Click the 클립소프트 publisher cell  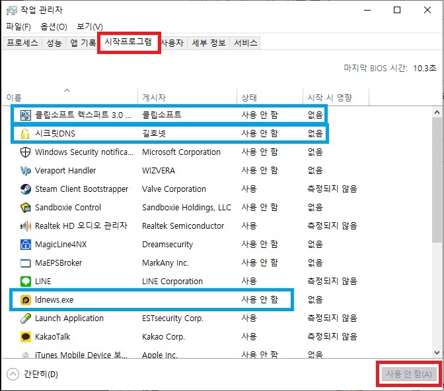point(162,115)
